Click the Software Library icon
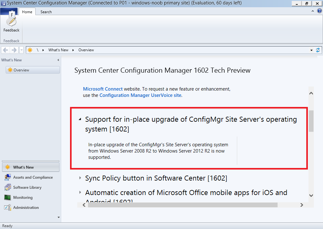Image resolution: width=323 pixels, height=229 pixels. click(8, 187)
